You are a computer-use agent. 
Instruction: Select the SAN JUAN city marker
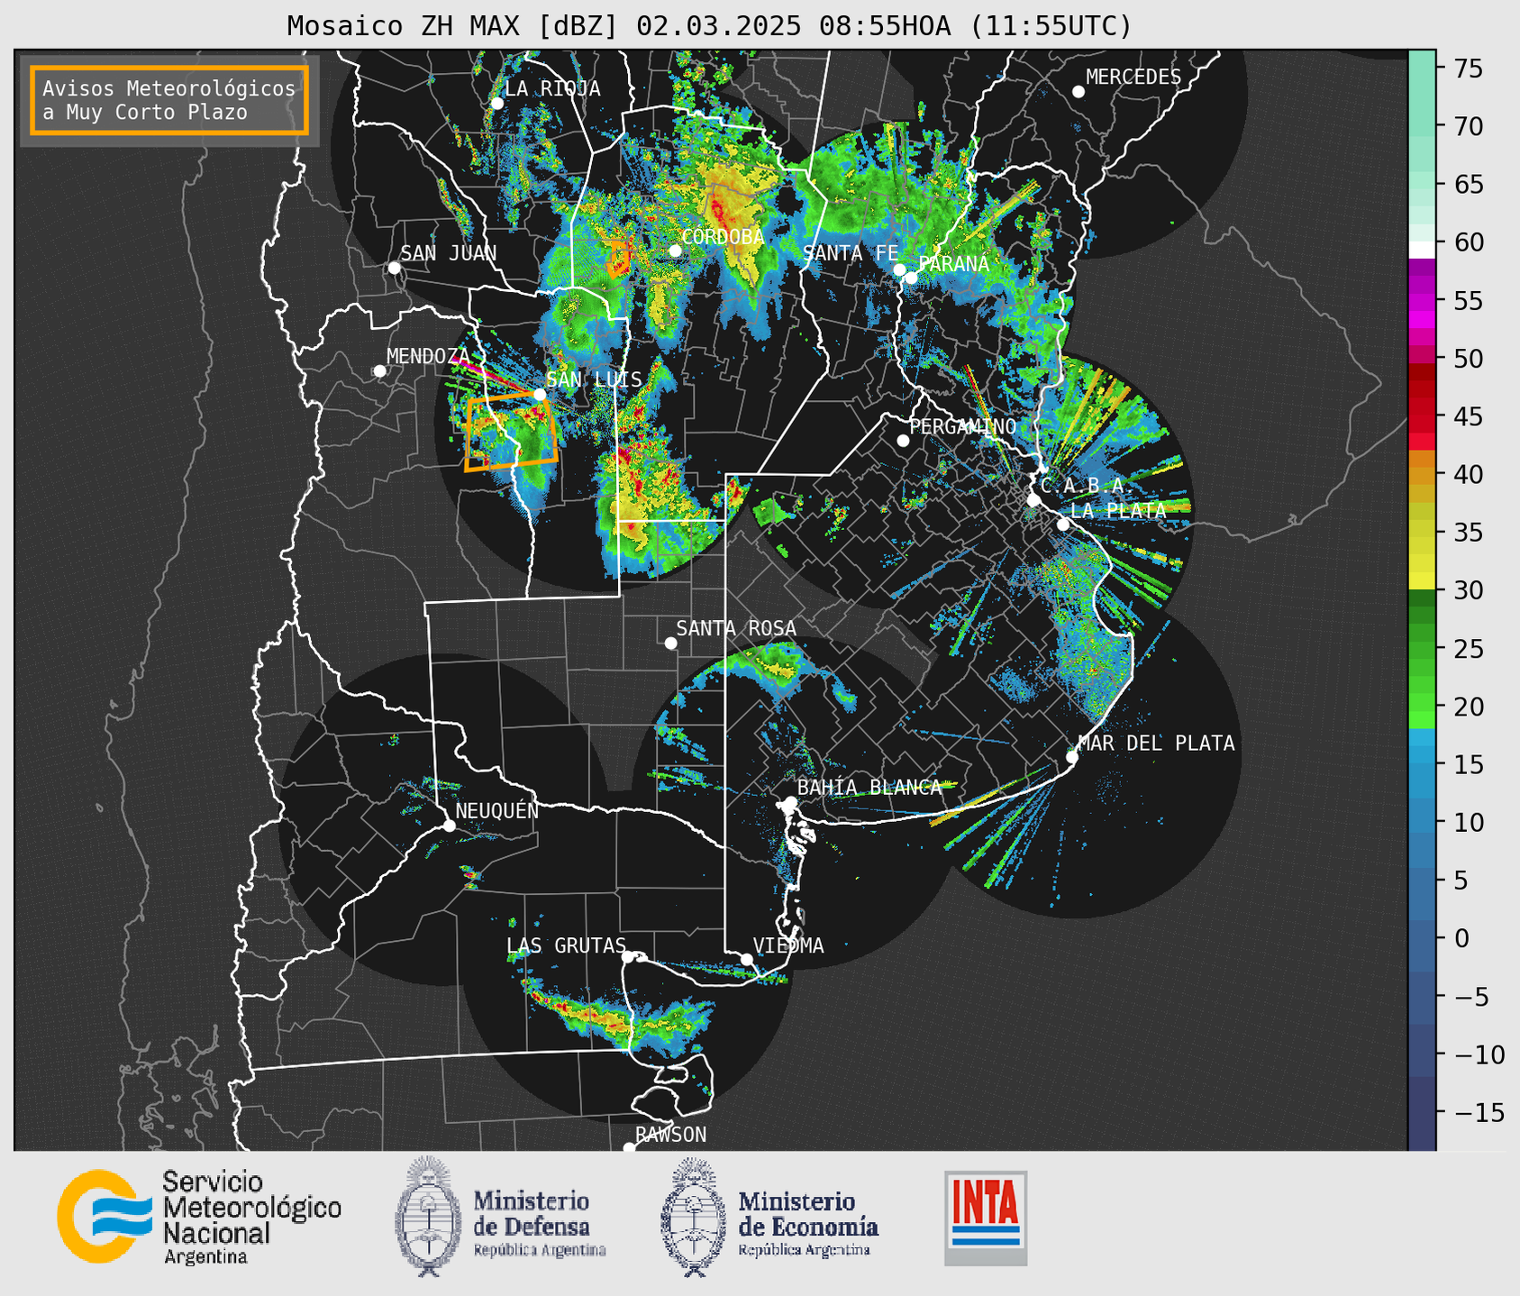click(x=394, y=268)
